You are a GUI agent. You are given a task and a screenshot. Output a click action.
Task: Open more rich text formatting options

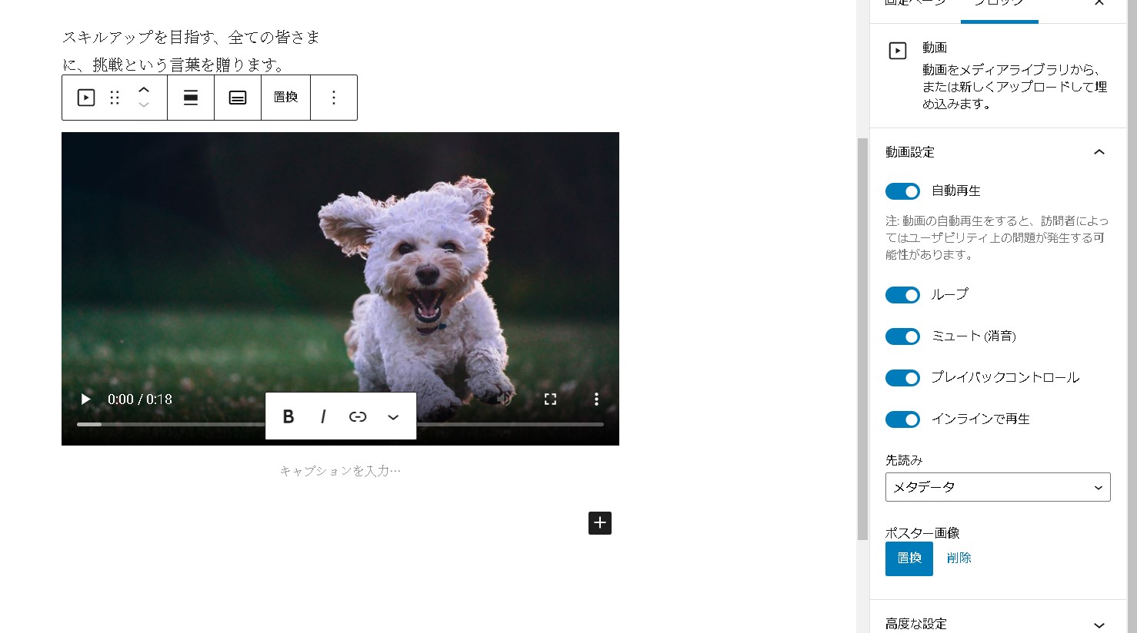(x=393, y=416)
